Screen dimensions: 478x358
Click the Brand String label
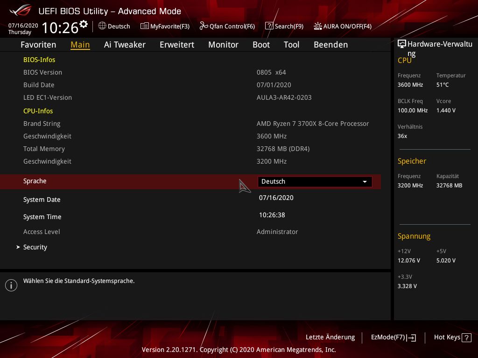click(42, 123)
